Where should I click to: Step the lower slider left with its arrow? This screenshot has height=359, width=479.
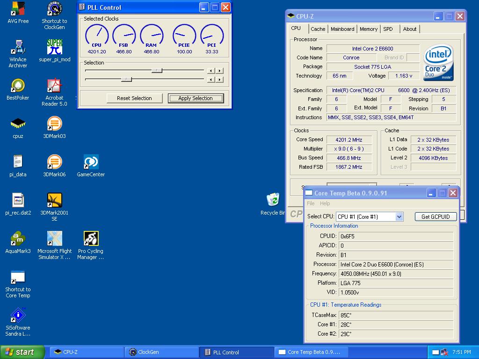click(211, 79)
